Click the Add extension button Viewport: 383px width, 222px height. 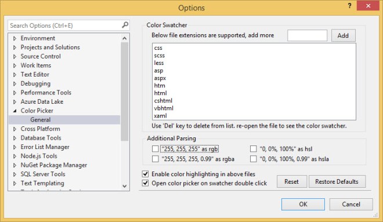tap(343, 35)
